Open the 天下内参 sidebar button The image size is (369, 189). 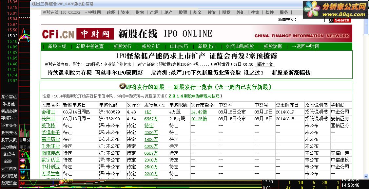pos(9,169)
